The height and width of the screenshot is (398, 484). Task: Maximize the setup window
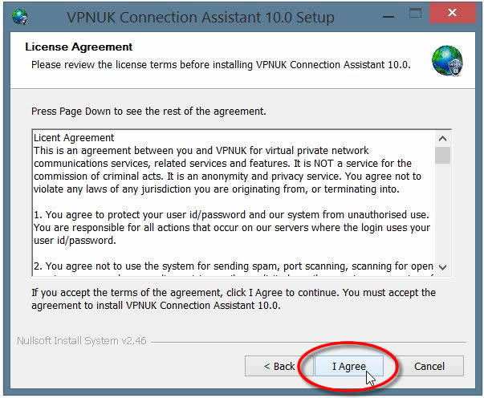pos(415,14)
